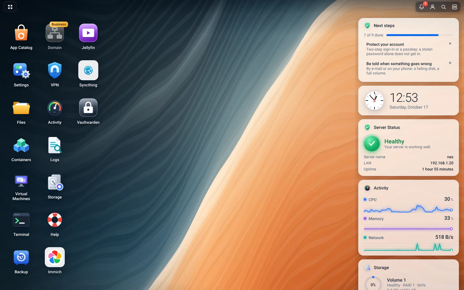Open Jellyfin media server
The height and width of the screenshot is (290, 464).
[88, 33]
